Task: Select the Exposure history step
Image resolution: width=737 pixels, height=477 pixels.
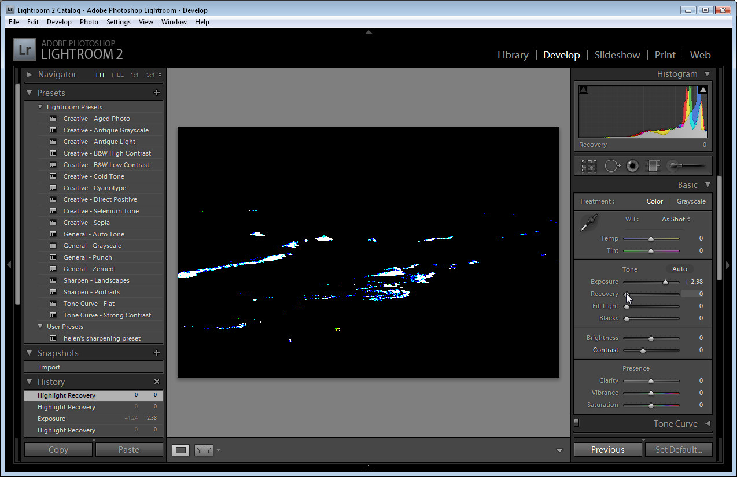Action: 93,419
